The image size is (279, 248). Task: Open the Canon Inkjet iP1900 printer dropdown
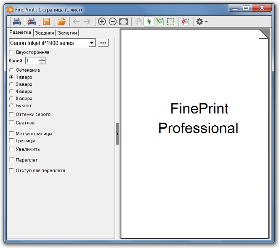pyautogui.click(x=92, y=43)
